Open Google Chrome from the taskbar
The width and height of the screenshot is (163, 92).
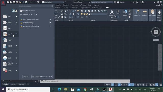pyautogui.click(x=85, y=89)
